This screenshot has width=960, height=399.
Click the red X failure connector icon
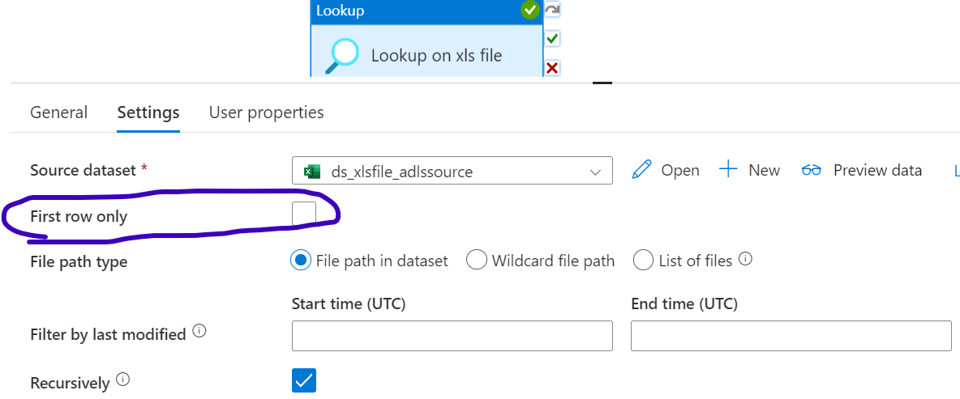tap(552, 68)
